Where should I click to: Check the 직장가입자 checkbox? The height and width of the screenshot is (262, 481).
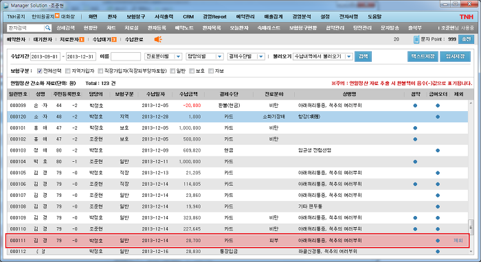pos(100,71)
